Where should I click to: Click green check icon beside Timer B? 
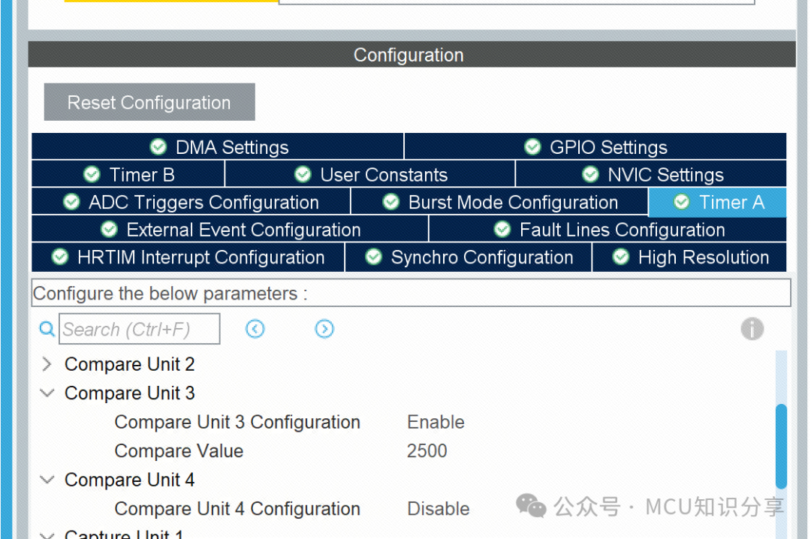click(x=92, y=174)
